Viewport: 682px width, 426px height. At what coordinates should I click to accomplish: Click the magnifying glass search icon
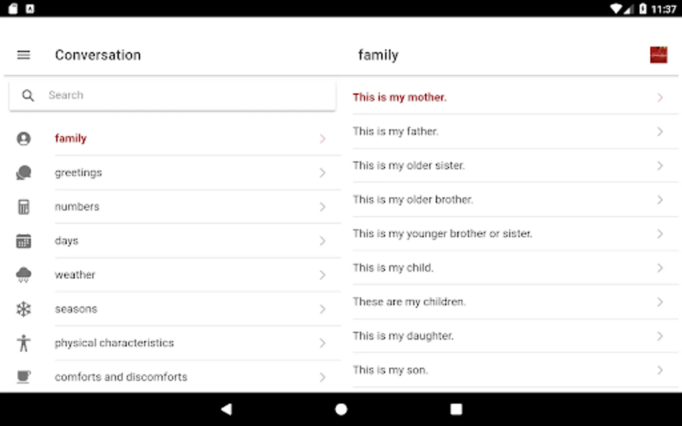click(28, 96)
